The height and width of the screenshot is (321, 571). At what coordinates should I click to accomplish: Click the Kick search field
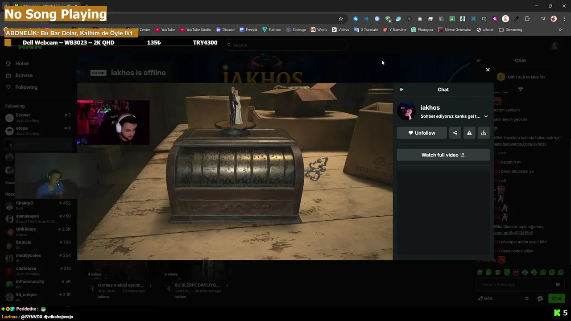coord(285,45)
